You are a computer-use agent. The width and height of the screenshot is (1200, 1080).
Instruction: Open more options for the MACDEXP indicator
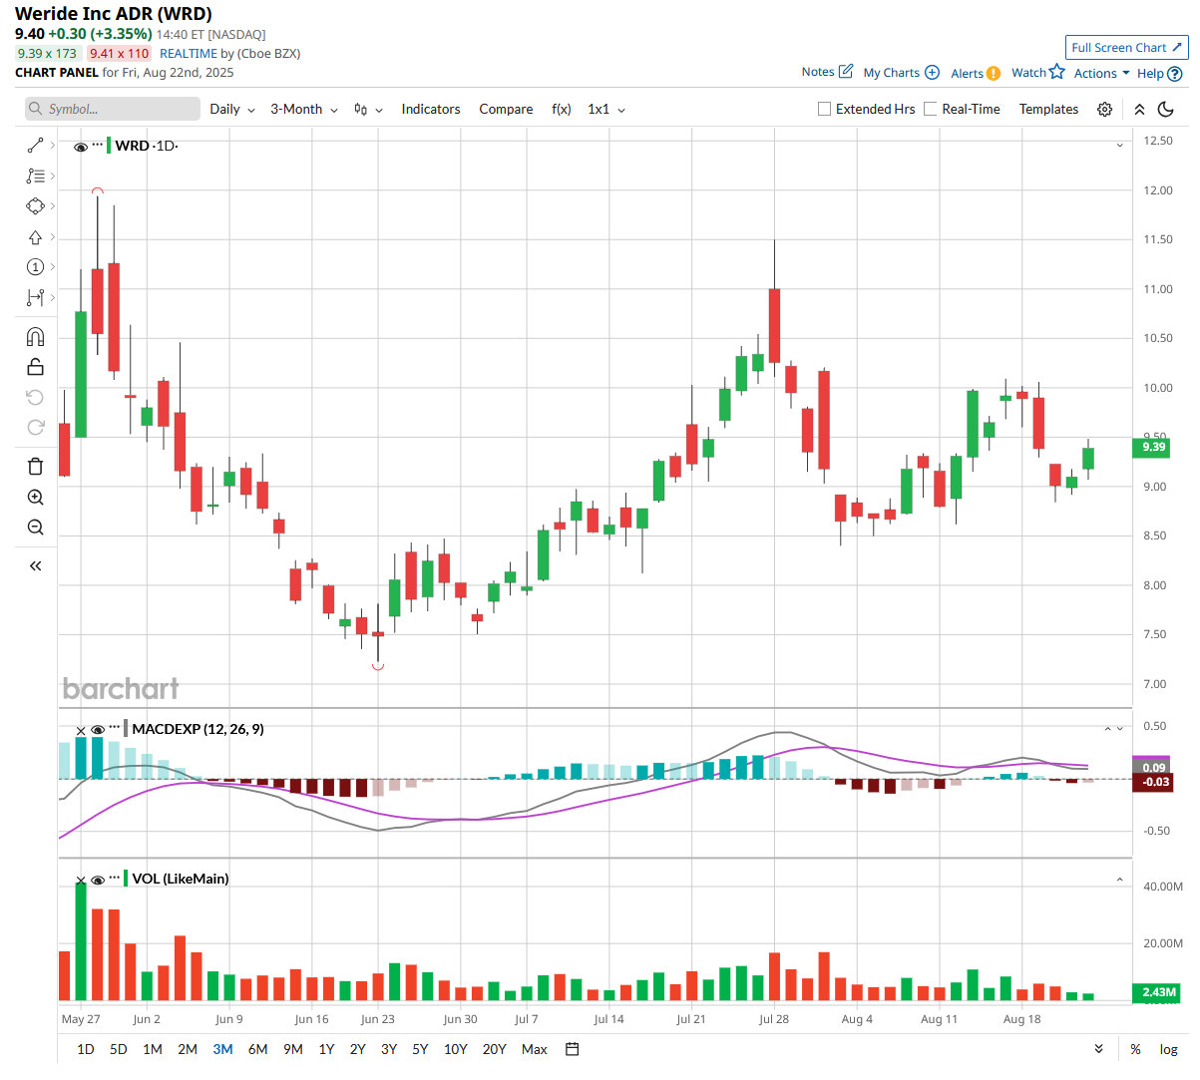pyautogui.click(x=115, y=729)
